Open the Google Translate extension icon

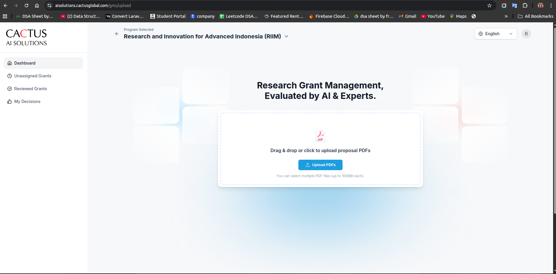click(514, 6)
